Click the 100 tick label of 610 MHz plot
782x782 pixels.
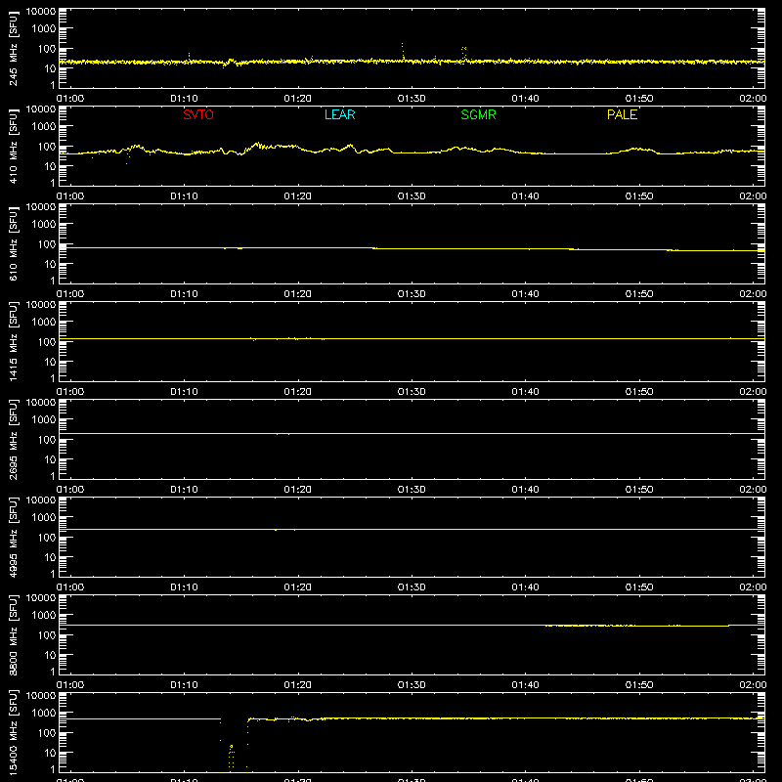[47, 244]
